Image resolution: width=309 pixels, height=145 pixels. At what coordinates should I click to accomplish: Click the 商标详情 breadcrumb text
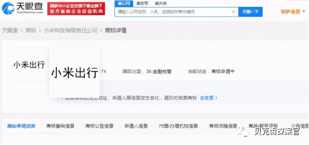[x=115, y=30]
